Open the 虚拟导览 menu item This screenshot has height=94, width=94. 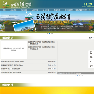pos(35,10)
